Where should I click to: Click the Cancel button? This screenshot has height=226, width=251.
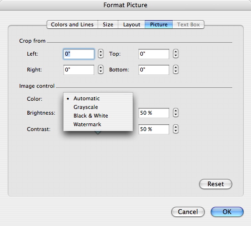coord(188,212)
